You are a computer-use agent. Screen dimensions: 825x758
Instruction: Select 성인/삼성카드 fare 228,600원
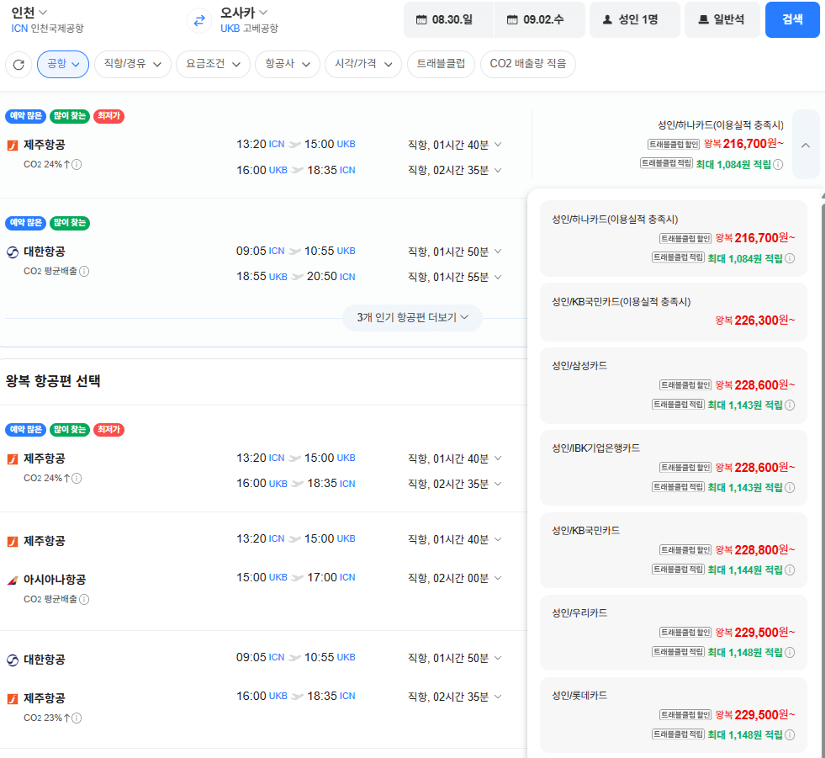pyautogui.click(x=674, y=385)
